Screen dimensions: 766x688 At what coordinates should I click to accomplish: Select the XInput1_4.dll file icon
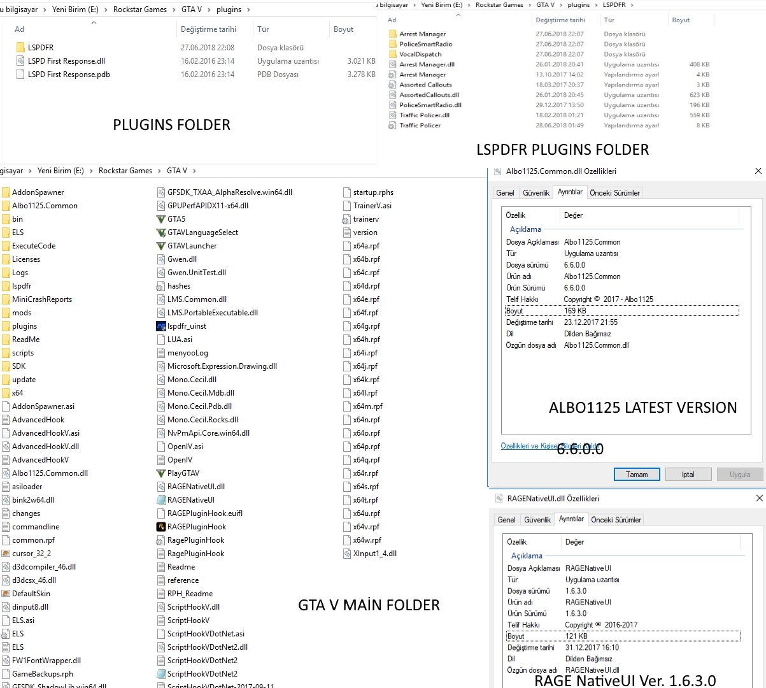coord(347,554)
